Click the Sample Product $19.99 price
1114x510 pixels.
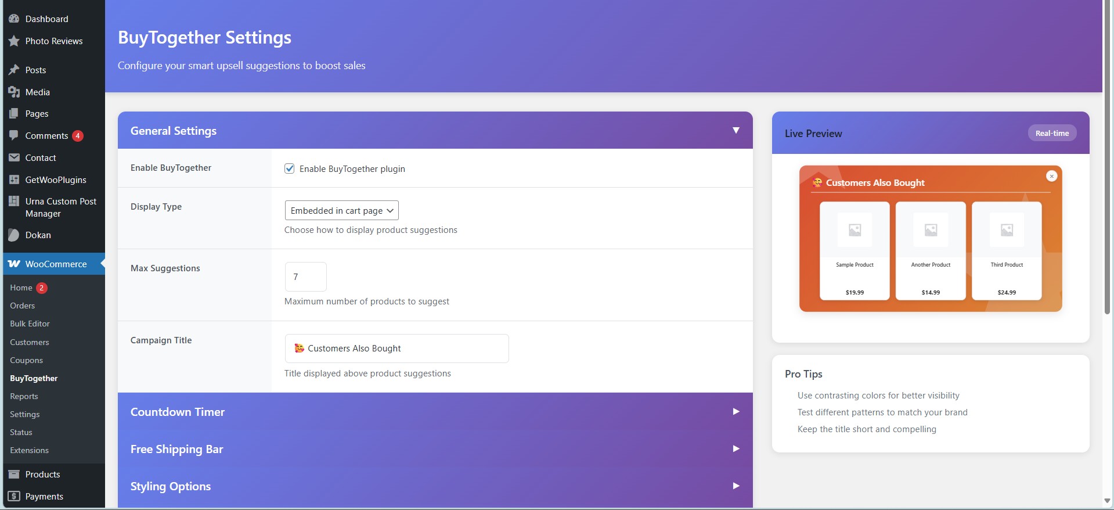(x=855, y=292)
